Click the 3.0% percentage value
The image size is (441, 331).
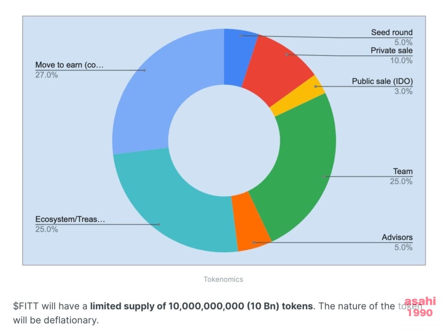tap(403, 91)
